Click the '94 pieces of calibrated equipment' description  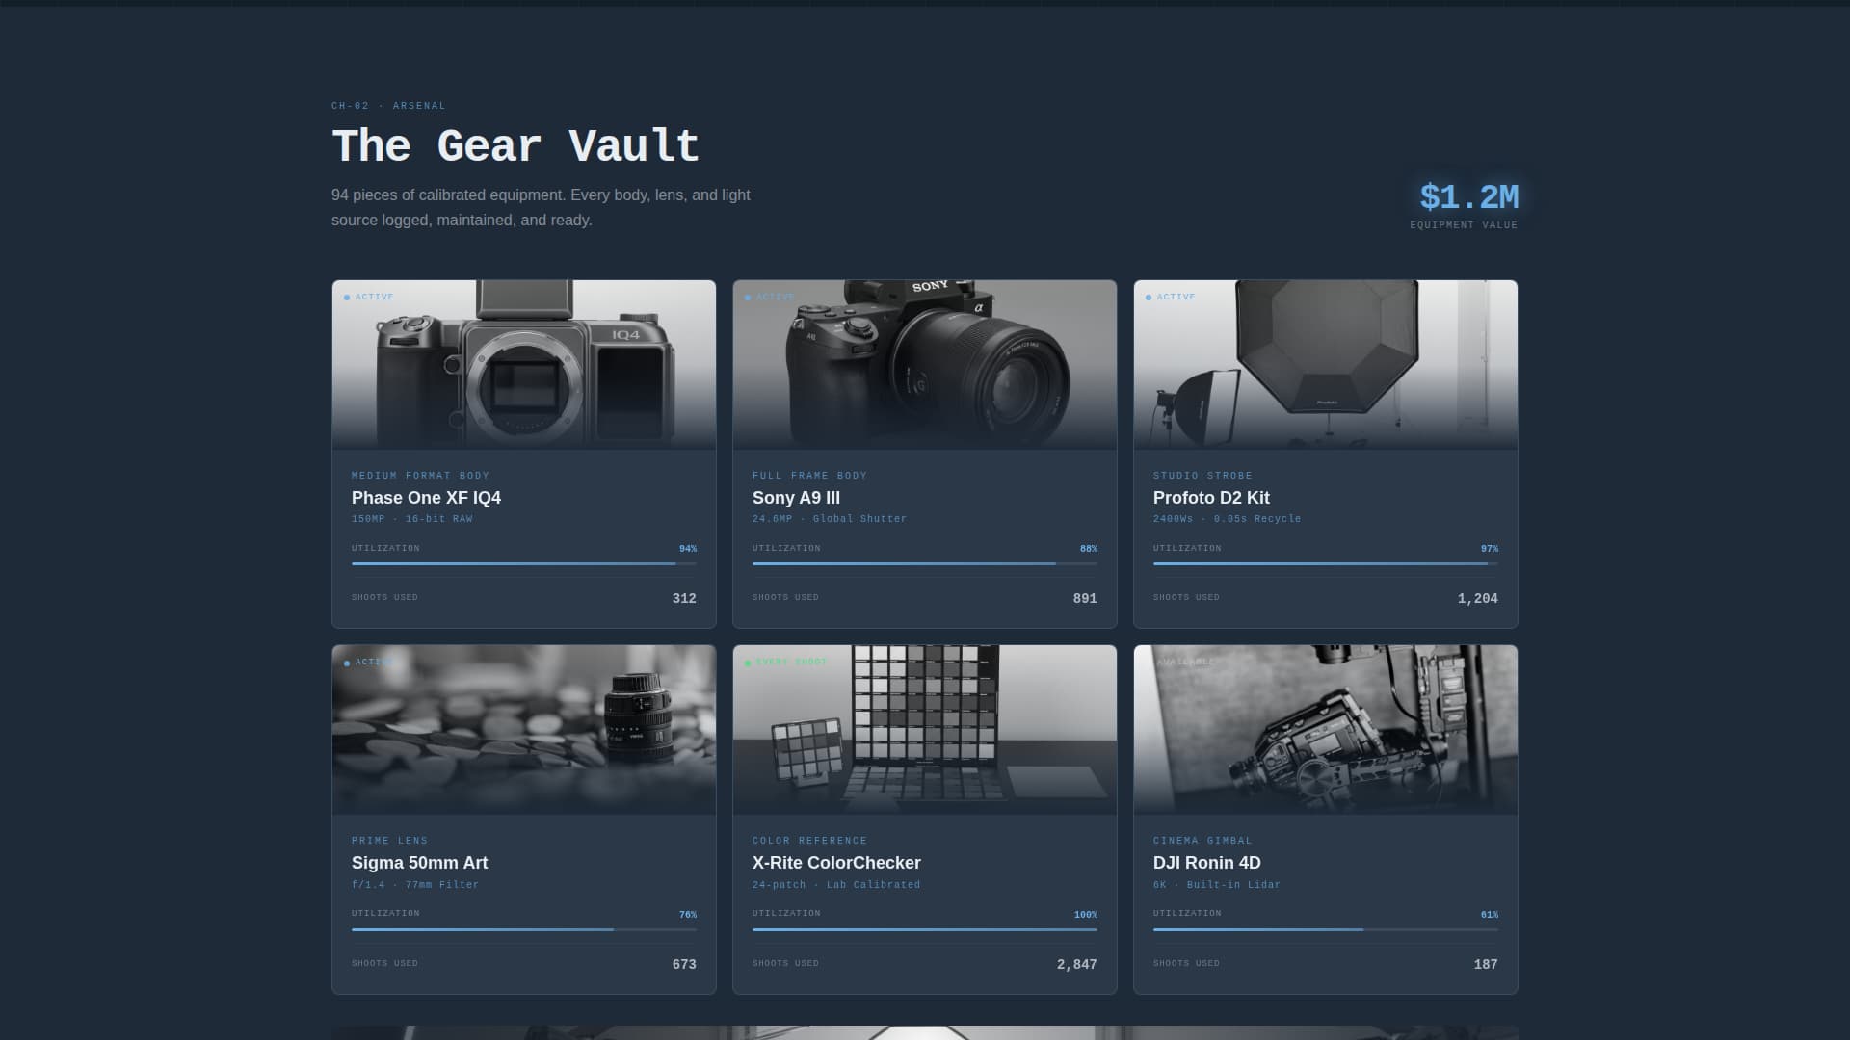(541, 207)
